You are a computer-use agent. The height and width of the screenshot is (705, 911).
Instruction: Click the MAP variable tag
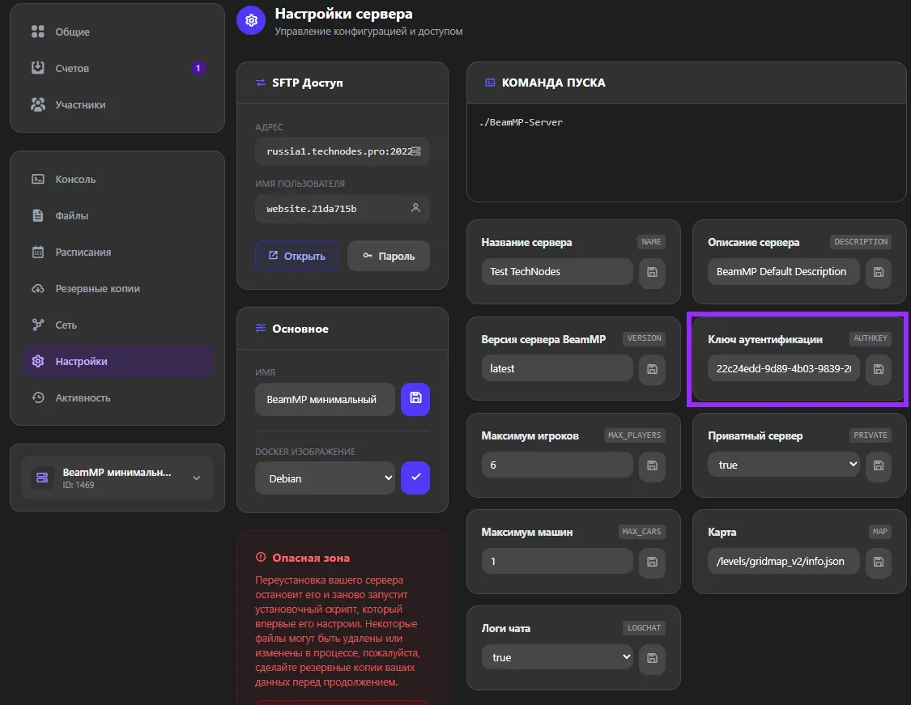pyautogui.click(x=879, y=531)
